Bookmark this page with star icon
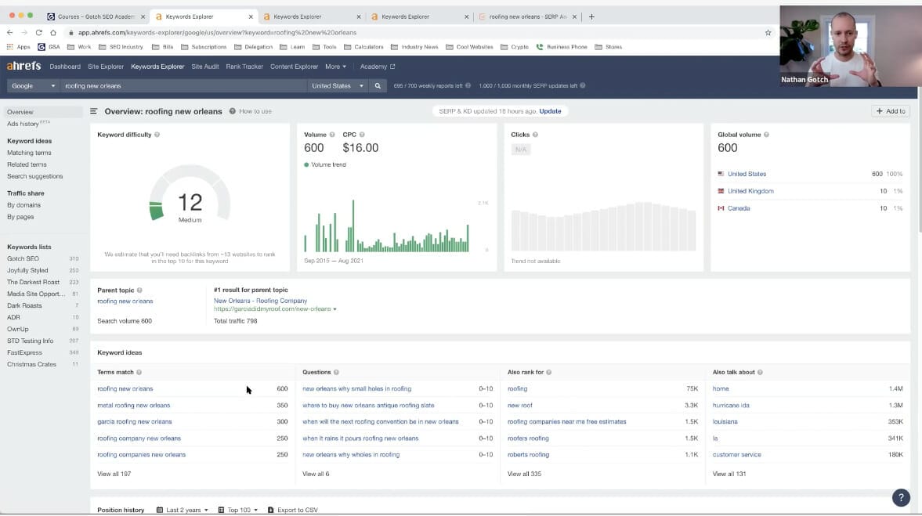Screen dimensions: 922x516 tap(768, 33)
